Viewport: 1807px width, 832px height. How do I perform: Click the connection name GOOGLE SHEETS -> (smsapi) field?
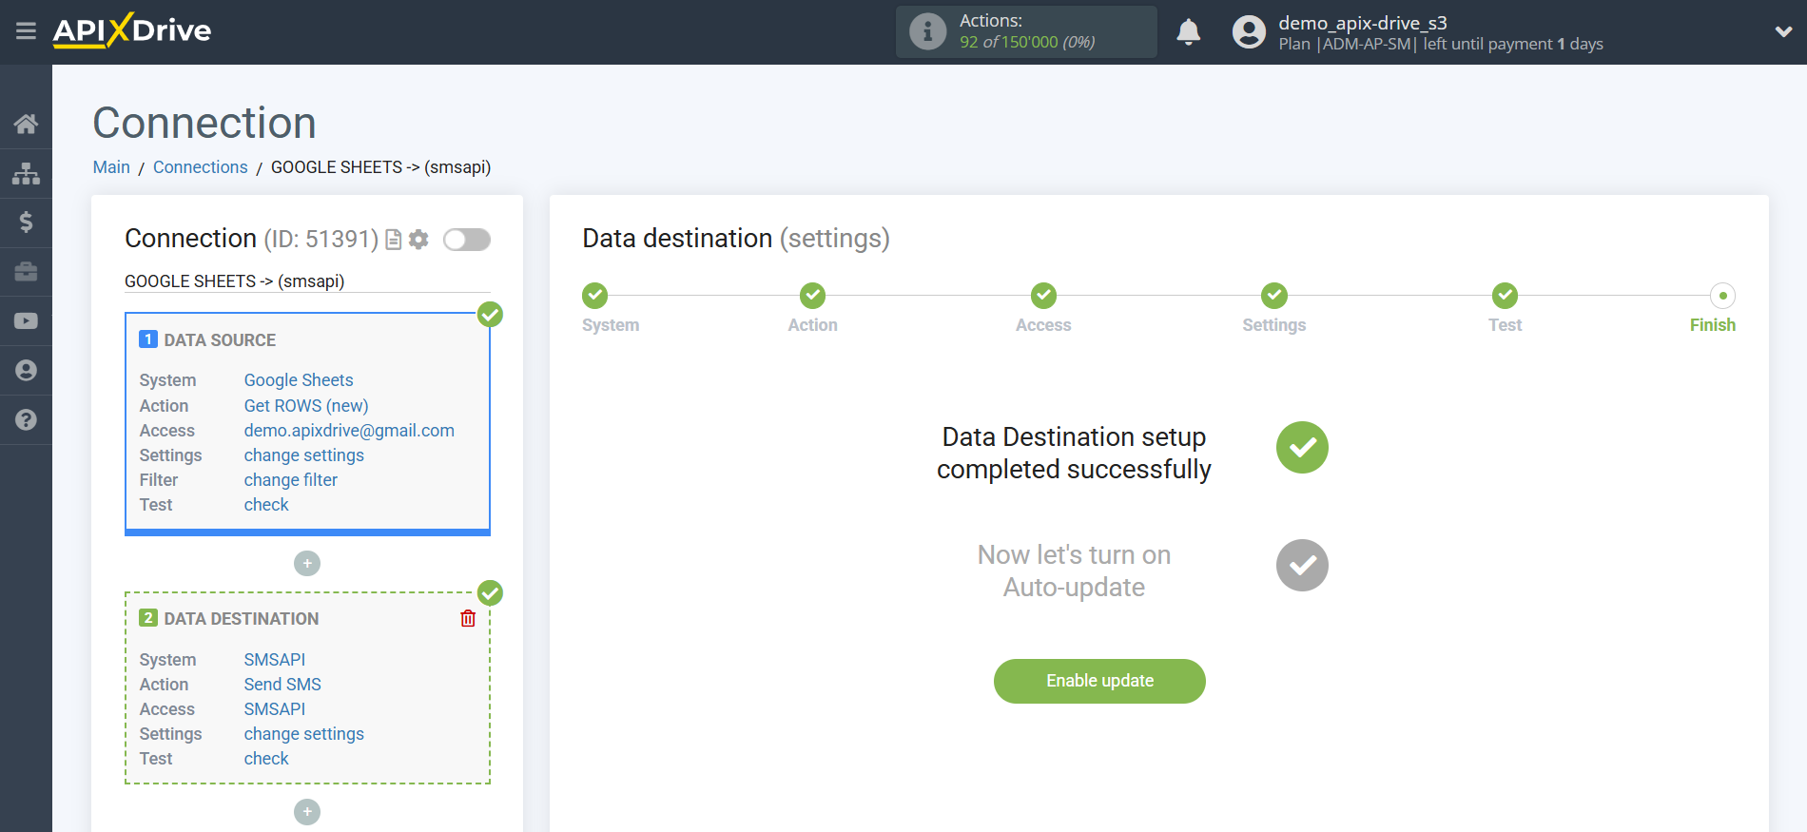point(307,281)
